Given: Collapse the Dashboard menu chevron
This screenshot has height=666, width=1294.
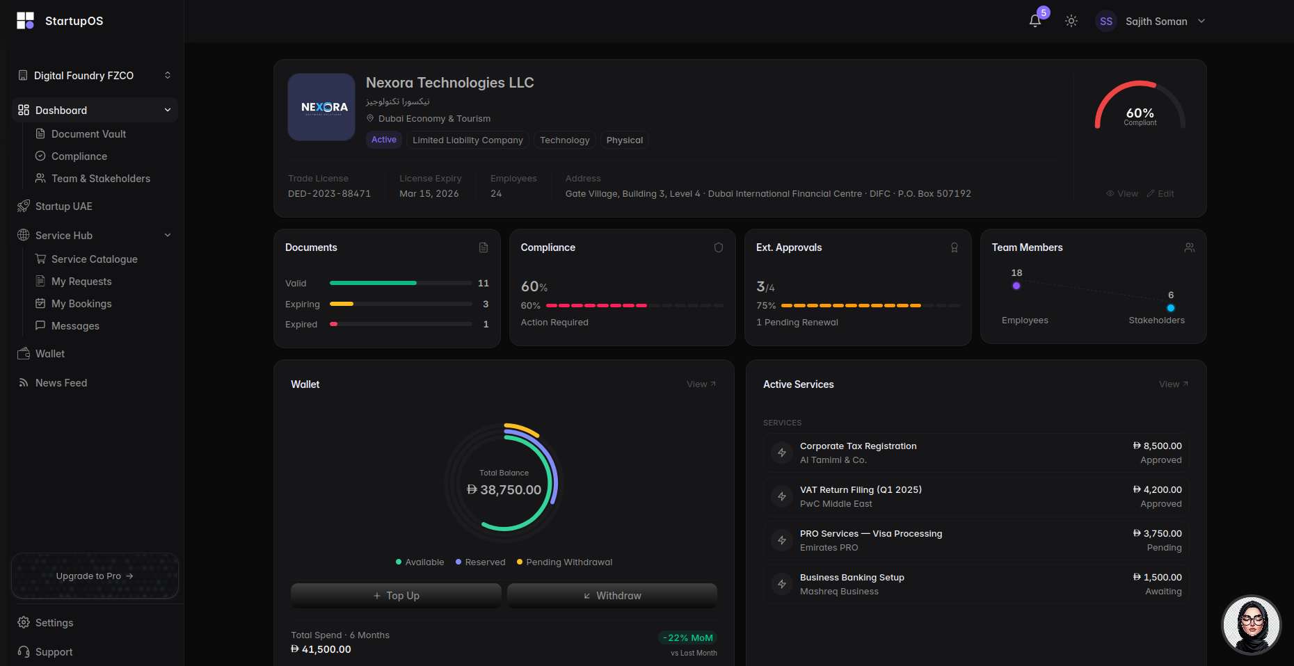Looking at the screenshot, I should coord(168,110).
